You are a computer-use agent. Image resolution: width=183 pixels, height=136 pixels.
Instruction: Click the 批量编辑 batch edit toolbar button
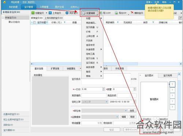pos(90,13)
